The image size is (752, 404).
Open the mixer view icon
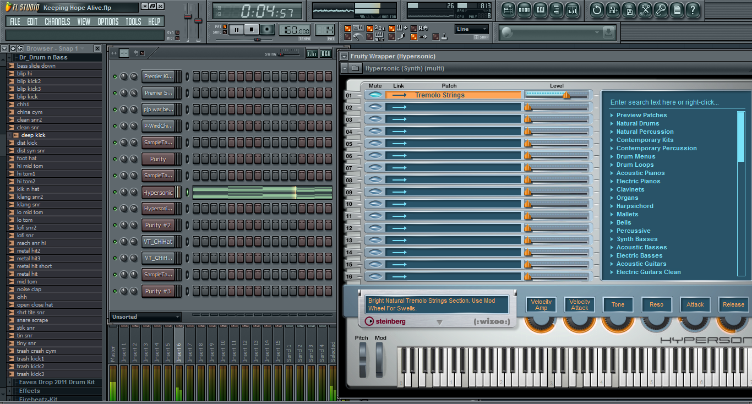tap(572, 9)
